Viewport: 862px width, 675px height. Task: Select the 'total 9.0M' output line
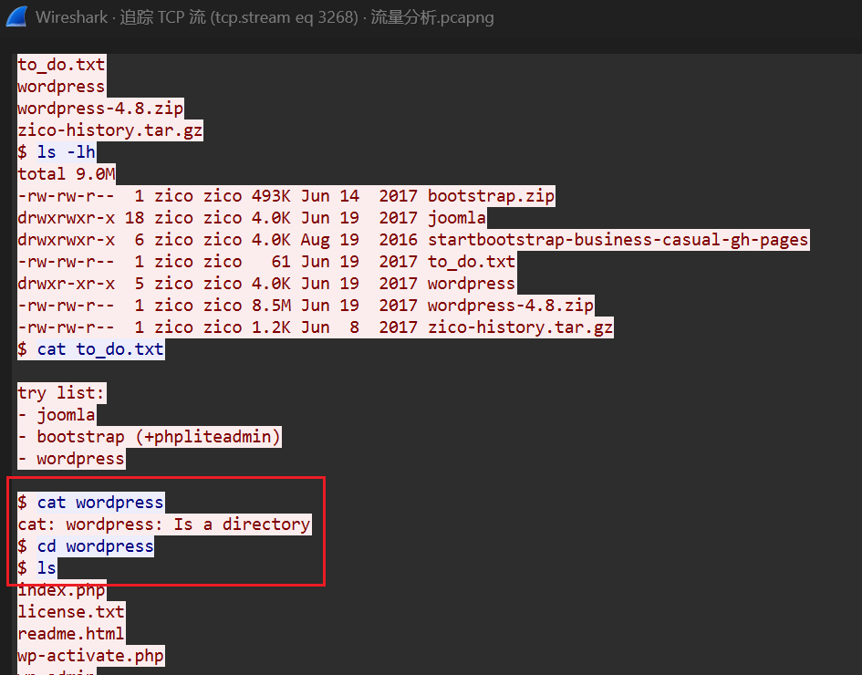67,174
